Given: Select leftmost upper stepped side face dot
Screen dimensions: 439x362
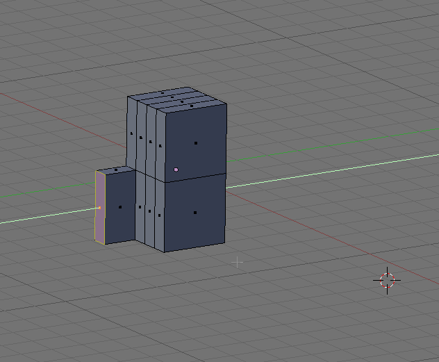Looking at the screenshot, I should pos(131,133).
